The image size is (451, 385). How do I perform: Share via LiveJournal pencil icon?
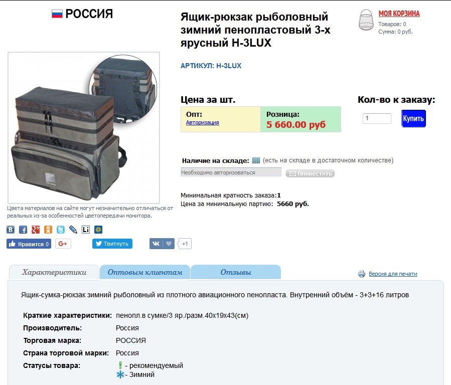coord(73,229)
